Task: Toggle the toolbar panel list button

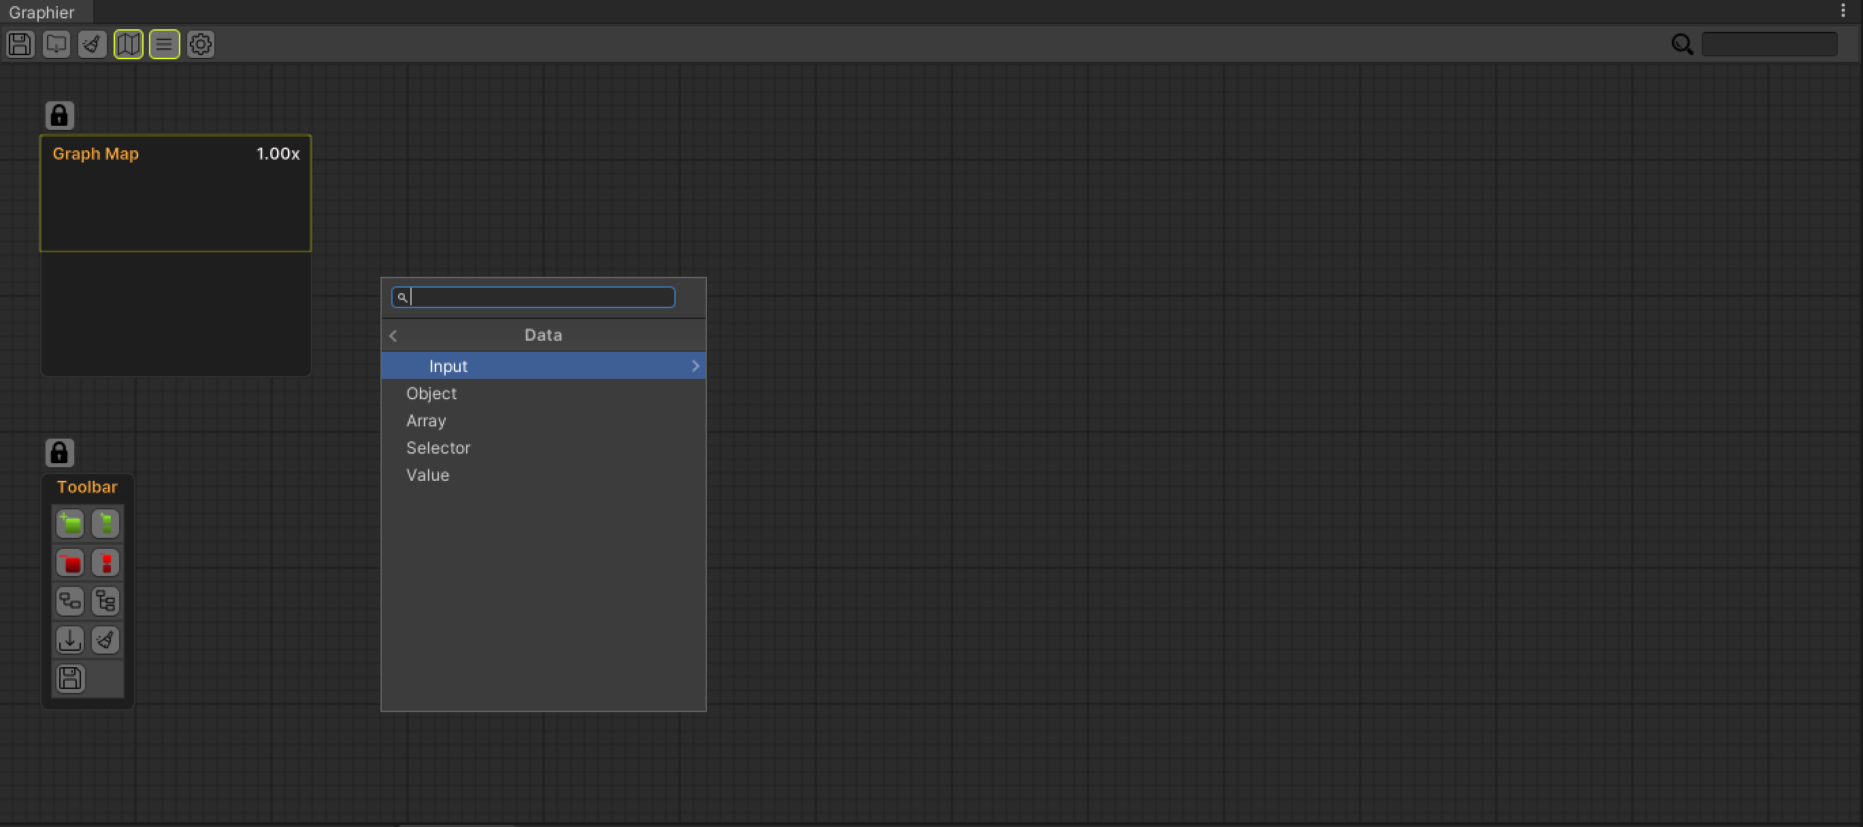Action: [165, 44]
